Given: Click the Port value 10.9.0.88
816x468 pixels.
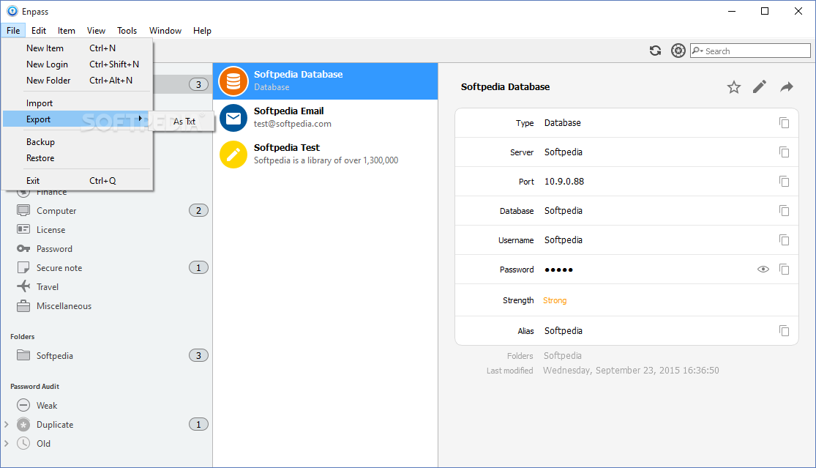Looking at the screenshot, I should (x=564, y=181).
